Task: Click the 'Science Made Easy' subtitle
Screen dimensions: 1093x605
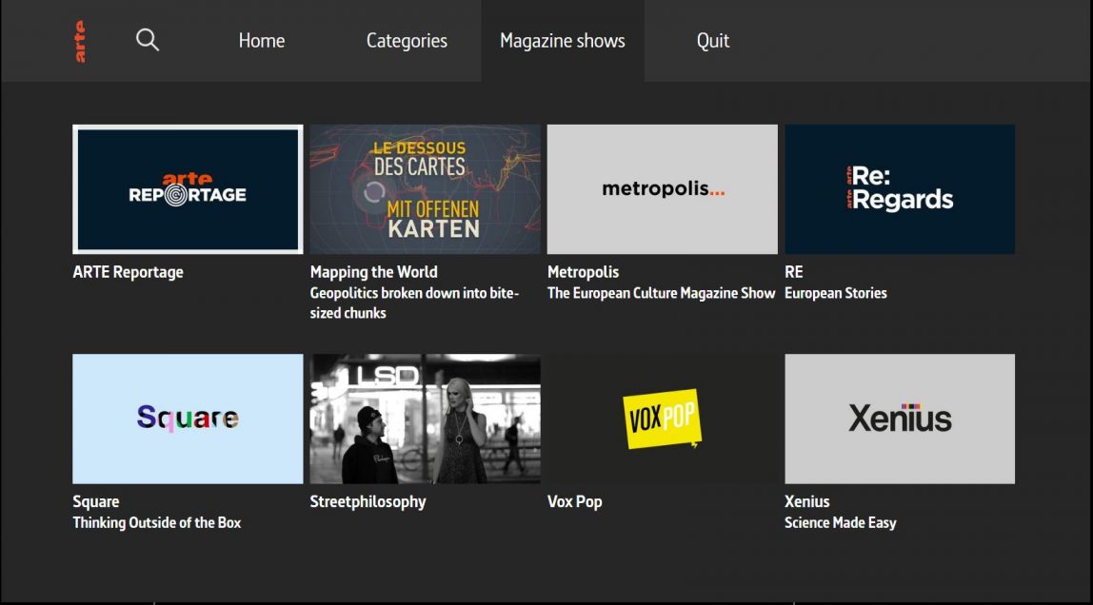Action: [x=841, y=523]
